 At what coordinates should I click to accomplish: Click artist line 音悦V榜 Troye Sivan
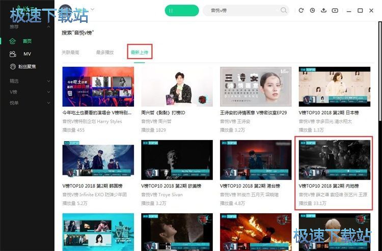(162, 195)
